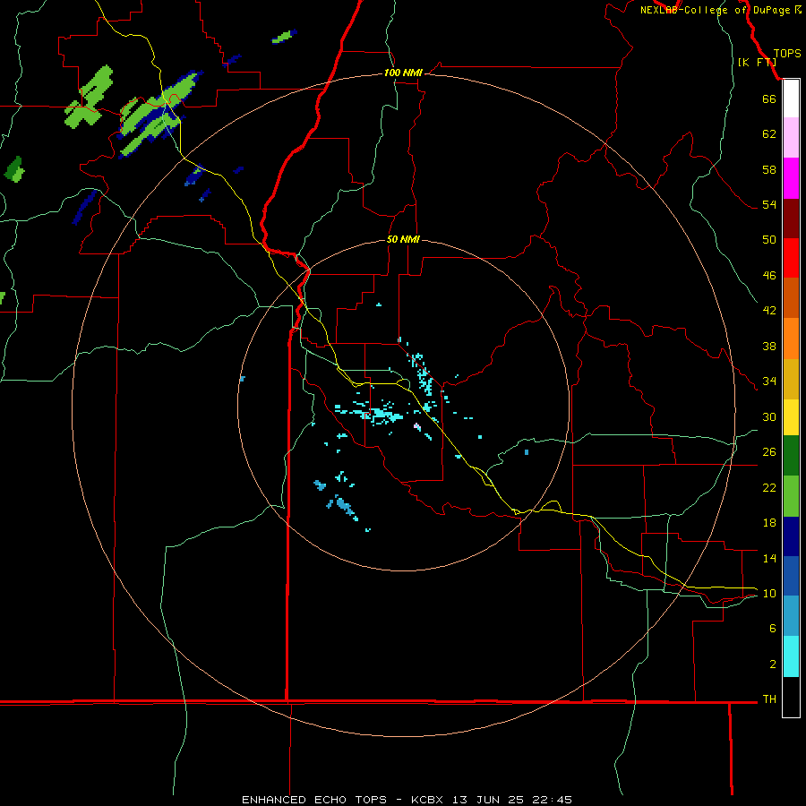This screenshot has height=806, width=806.
Task: Select the 50 legend value
Action: pyautogui.click(x=769, y=240)
